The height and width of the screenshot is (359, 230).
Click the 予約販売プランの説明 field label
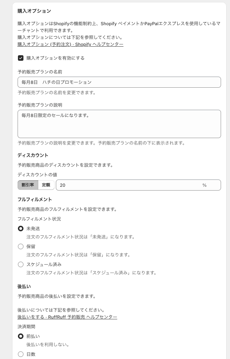(x=40, y=105)
